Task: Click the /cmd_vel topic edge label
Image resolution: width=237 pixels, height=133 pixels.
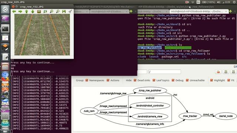Action: coord(208,115)
